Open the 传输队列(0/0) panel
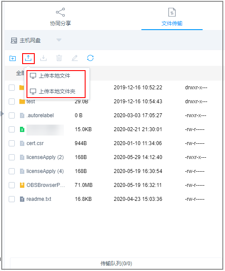The height and width of the screenshot is (271, 225). pos(116,264)
